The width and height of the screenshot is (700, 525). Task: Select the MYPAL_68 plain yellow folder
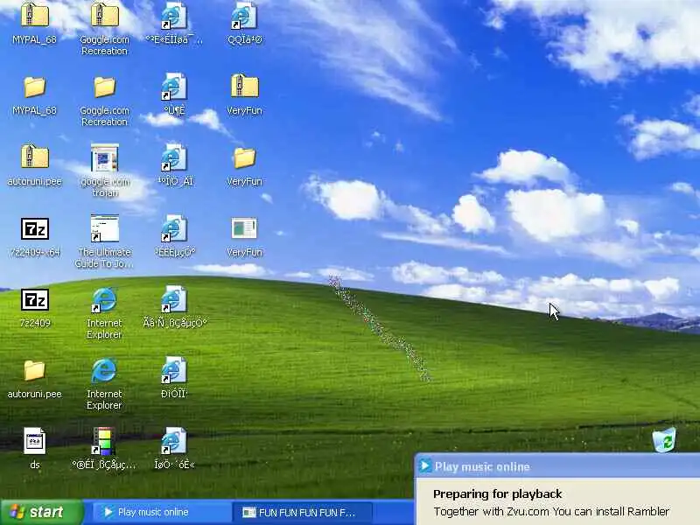click(x=34, y=87)
